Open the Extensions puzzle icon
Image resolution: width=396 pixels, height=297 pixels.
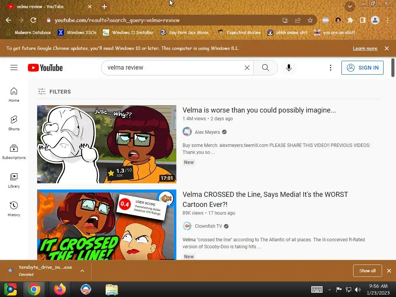(350, 20)
